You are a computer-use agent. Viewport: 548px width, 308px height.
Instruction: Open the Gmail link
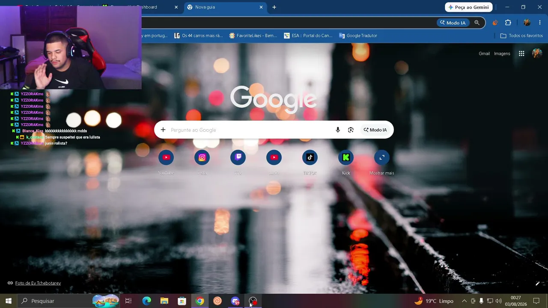(484, 53)
